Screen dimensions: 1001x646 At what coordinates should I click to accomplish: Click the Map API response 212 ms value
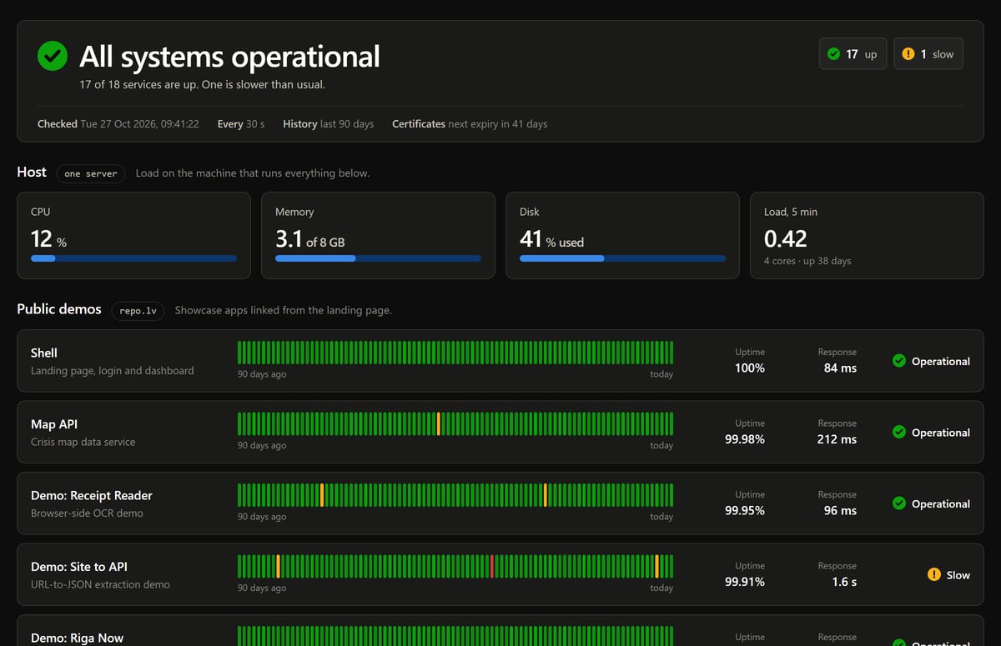coord(837,439)
